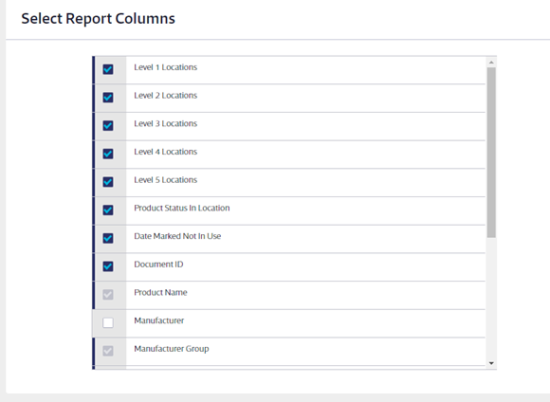Uncheck the Level 2 Locations checkbox
The width and height of the screenshot is (550, 402).
coord(108,97)
